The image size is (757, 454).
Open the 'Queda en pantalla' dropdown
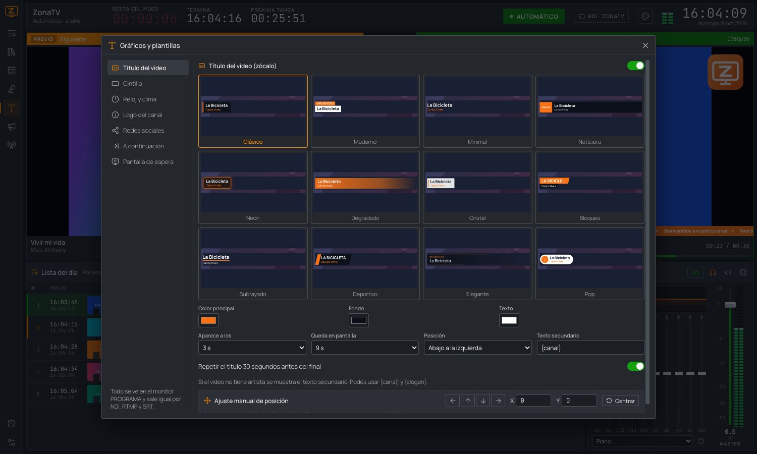pyautogui.click(x=365, y=348)
